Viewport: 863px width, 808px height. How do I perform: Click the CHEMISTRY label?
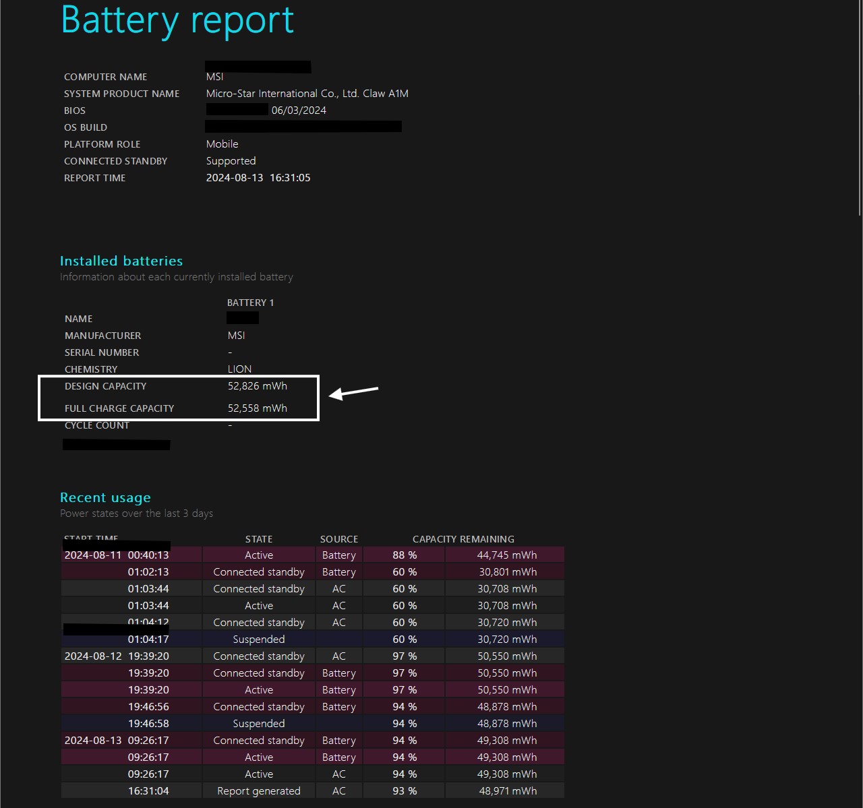coord(91,369)
